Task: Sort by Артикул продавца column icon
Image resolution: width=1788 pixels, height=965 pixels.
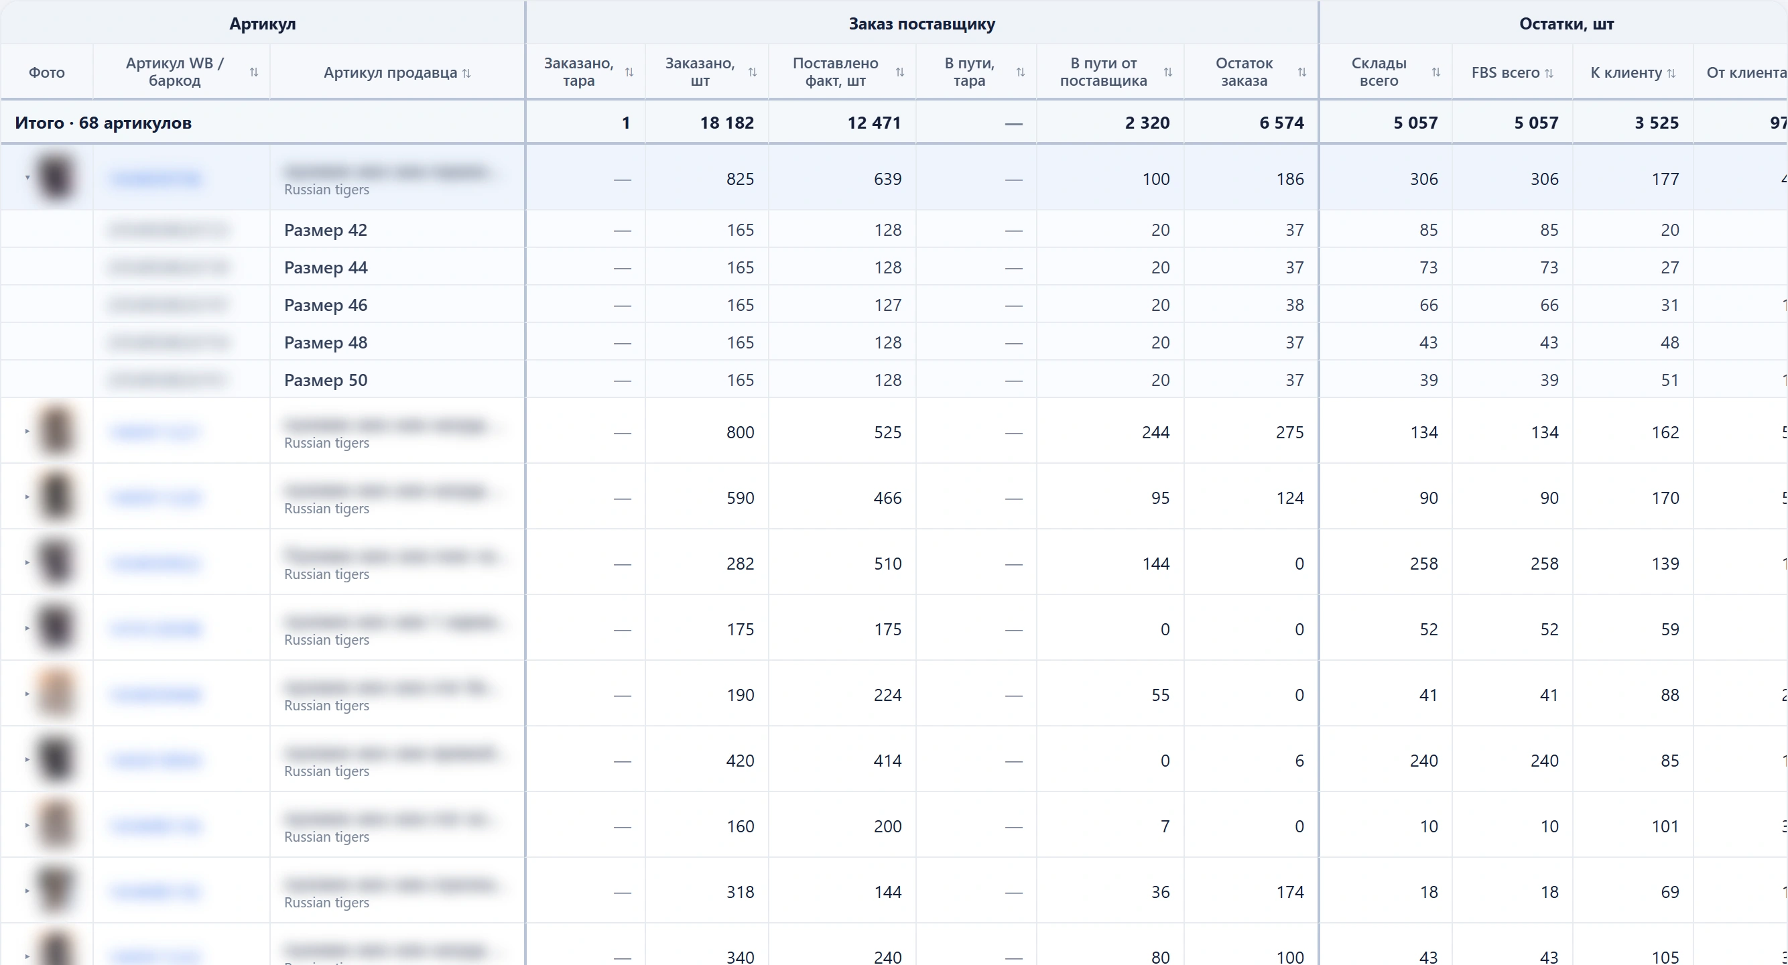Action: pyautogui.click(x=466, y=73)
